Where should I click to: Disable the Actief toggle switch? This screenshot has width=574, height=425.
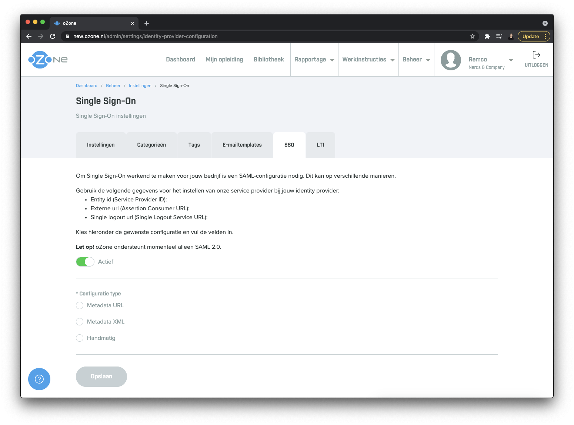[x=85, y=262]
